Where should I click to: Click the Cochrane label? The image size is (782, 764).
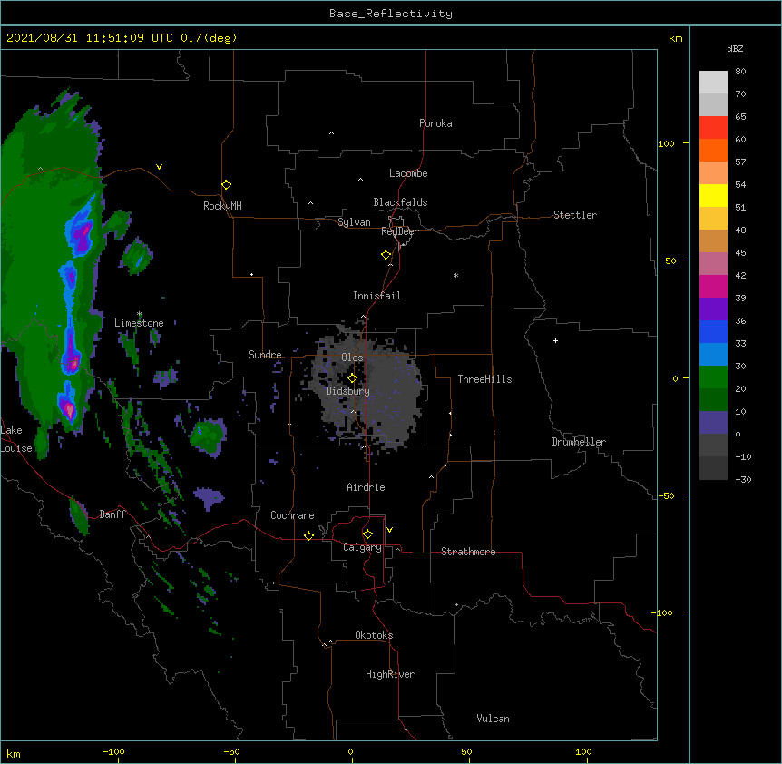point(292,515)
